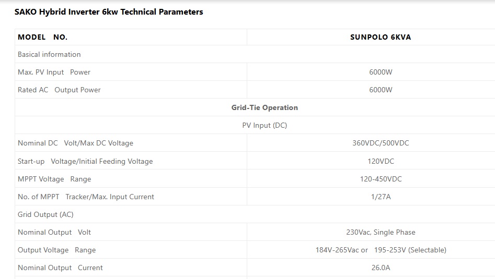The height and width of the screenshot is (279, 495).
Task: Select the 184V-265Vac selectable range value
Action: 381,250
